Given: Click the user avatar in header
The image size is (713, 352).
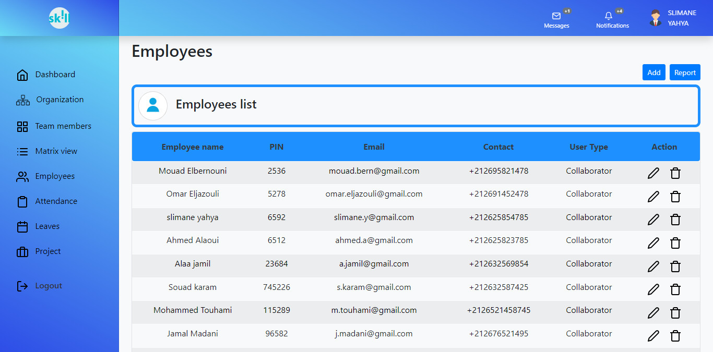Looking at the screenshot, I should click(656, 18).
